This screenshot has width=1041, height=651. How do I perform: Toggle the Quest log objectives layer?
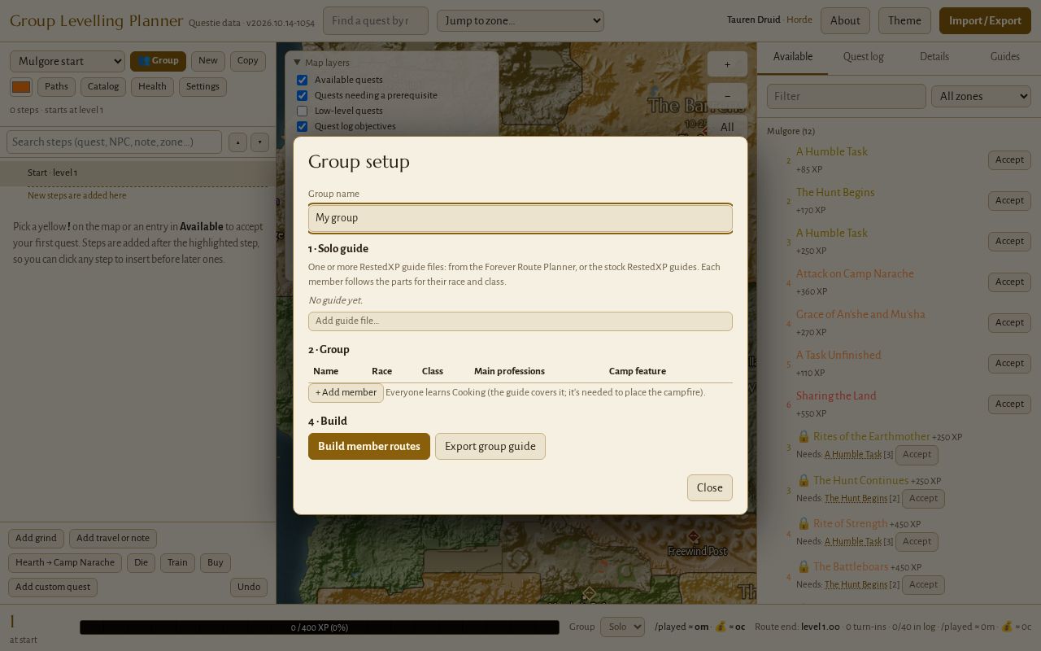302,126
